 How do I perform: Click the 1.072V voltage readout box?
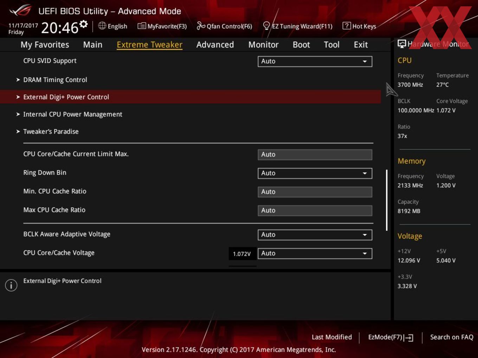242,254
